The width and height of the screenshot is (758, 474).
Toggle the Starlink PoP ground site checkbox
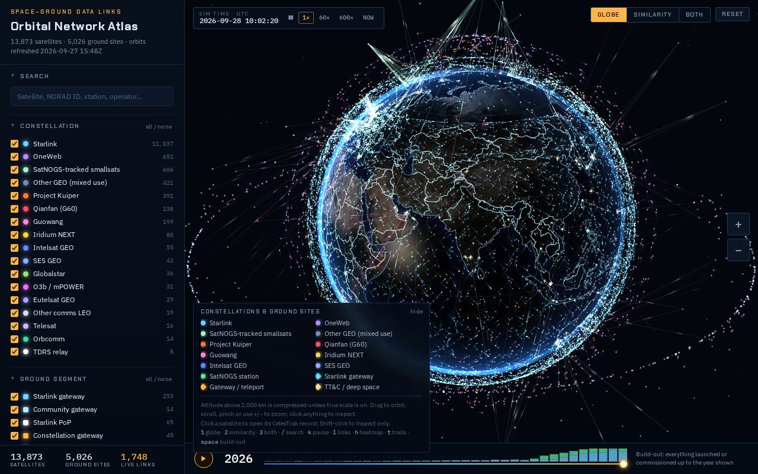pyautogui.click(x=15, y=422)
